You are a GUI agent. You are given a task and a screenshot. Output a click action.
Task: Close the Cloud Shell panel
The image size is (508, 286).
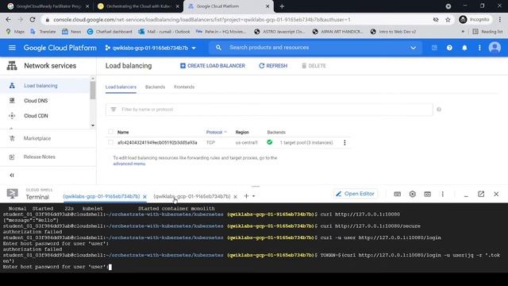point(496,194)
